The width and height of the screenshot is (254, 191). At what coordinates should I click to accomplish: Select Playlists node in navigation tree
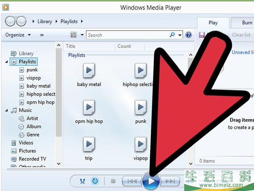tap(24, 62)
